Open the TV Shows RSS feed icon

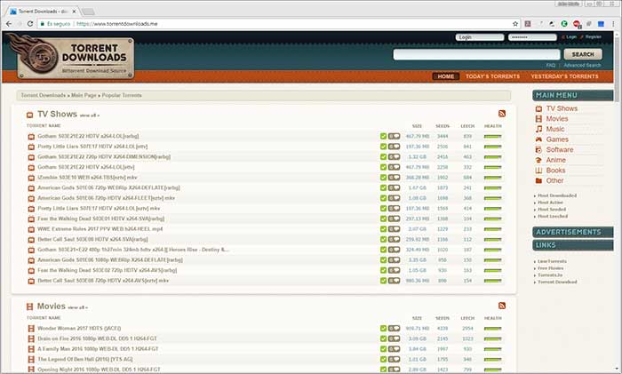tap(502, 114)
